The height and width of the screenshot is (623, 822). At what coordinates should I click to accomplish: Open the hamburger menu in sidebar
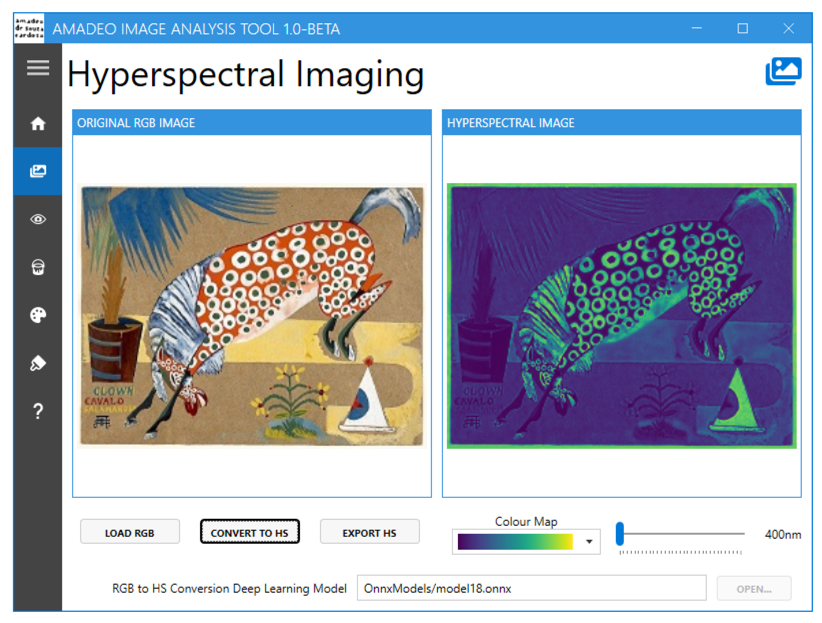click(x=38, y=68)
